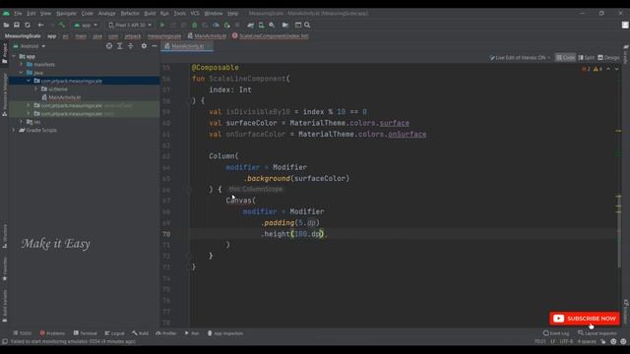This screenshot has height=354, width=630.
Task: Click the Open file toolbar icon
Action: pyautogui.click(x=6, y=25)
